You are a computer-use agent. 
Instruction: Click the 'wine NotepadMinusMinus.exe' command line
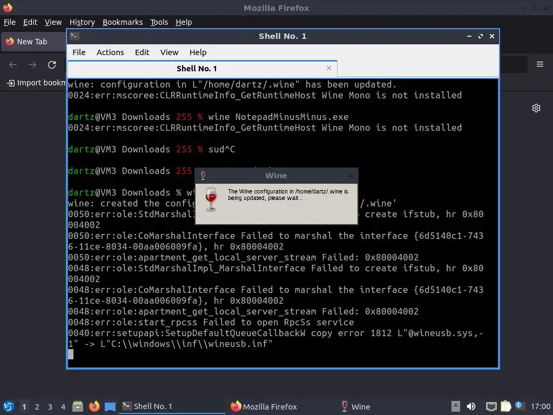click(x=278, y=117)
